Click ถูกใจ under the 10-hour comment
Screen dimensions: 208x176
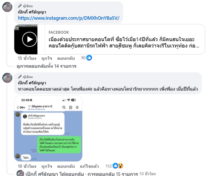point(47,166)
